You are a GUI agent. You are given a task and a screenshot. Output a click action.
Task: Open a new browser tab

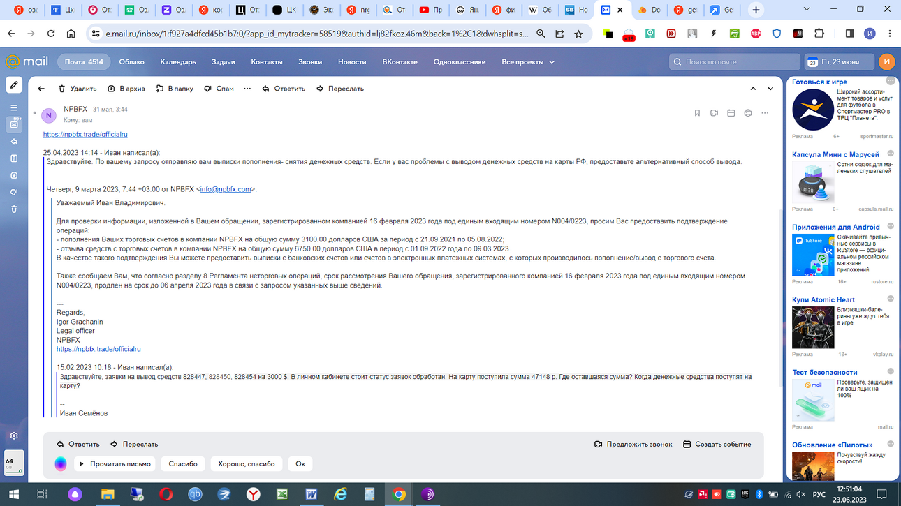(756, 10)
